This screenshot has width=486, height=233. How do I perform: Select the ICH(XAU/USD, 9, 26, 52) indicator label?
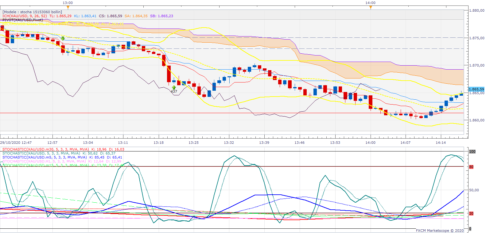[25, 16]
